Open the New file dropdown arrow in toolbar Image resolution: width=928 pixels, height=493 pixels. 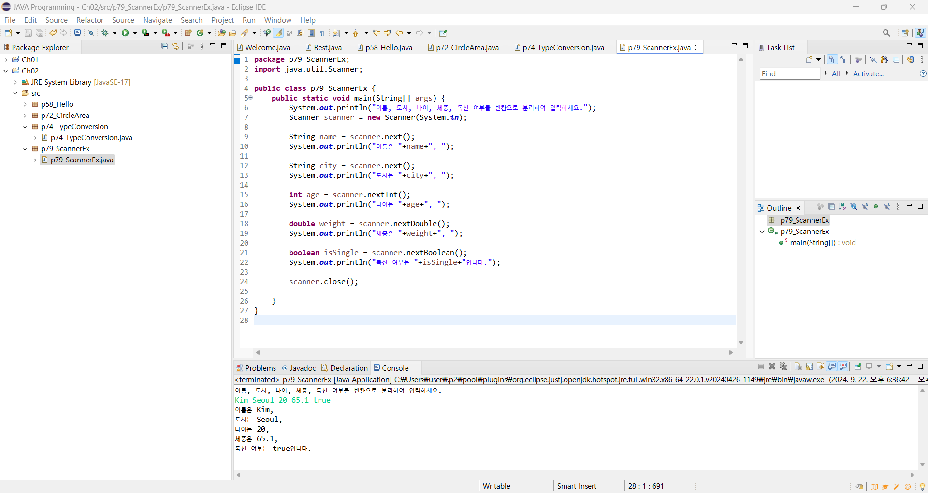click(18, 33)
